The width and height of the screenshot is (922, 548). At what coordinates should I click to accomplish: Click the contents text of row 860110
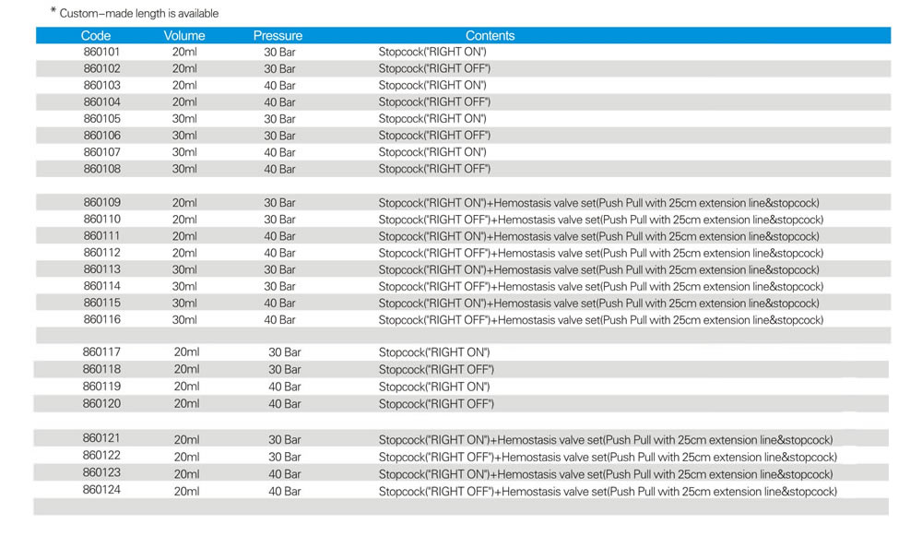tap(600, 220)
